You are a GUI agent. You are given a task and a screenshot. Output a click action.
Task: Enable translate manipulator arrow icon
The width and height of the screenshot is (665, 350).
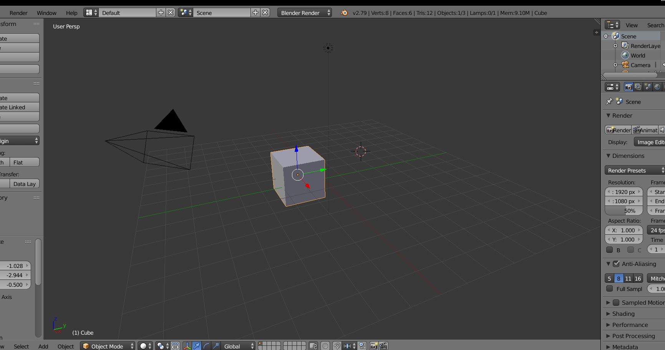click(197, 346)
